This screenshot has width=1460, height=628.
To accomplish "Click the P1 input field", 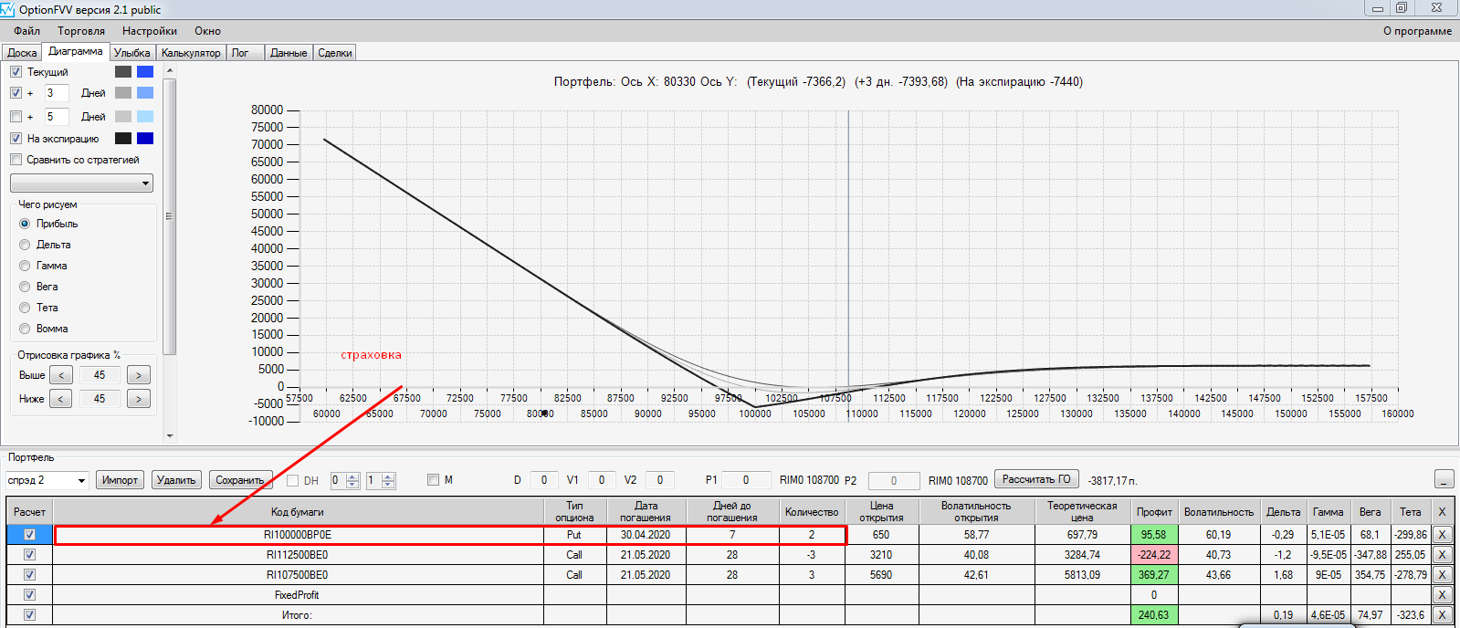I will 745,480.
